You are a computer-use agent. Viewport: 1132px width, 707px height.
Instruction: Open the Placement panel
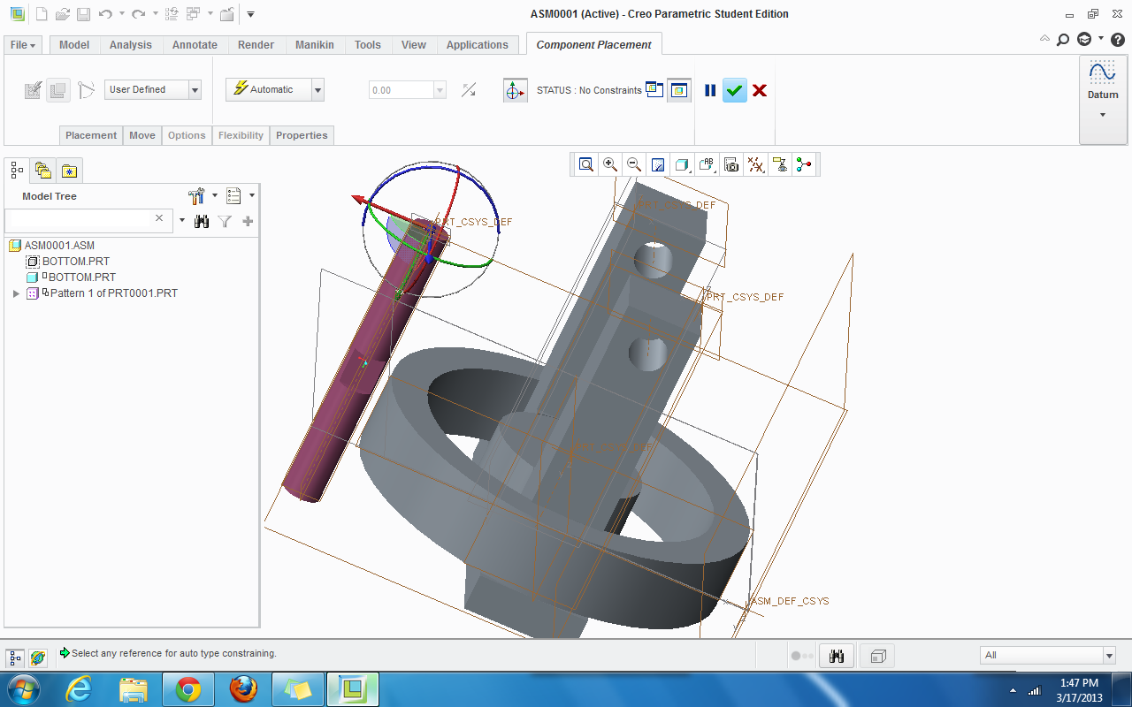(x=91, y=135)
